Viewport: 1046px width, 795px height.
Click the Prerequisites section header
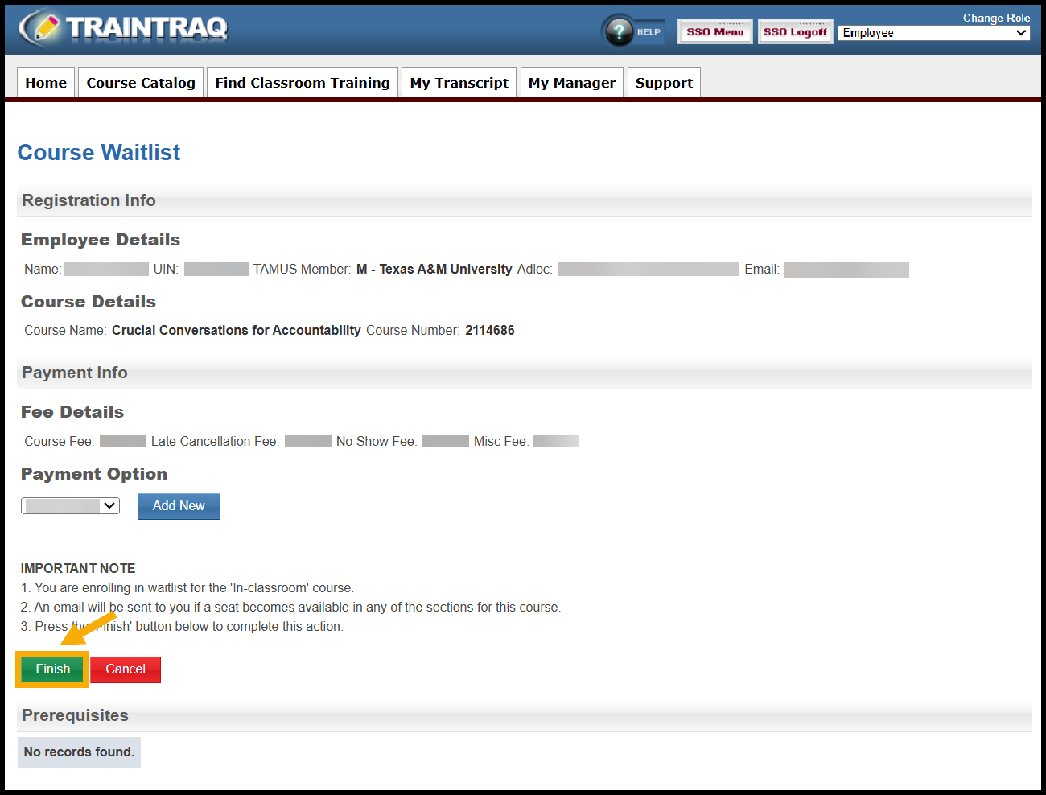pos(75,715)
